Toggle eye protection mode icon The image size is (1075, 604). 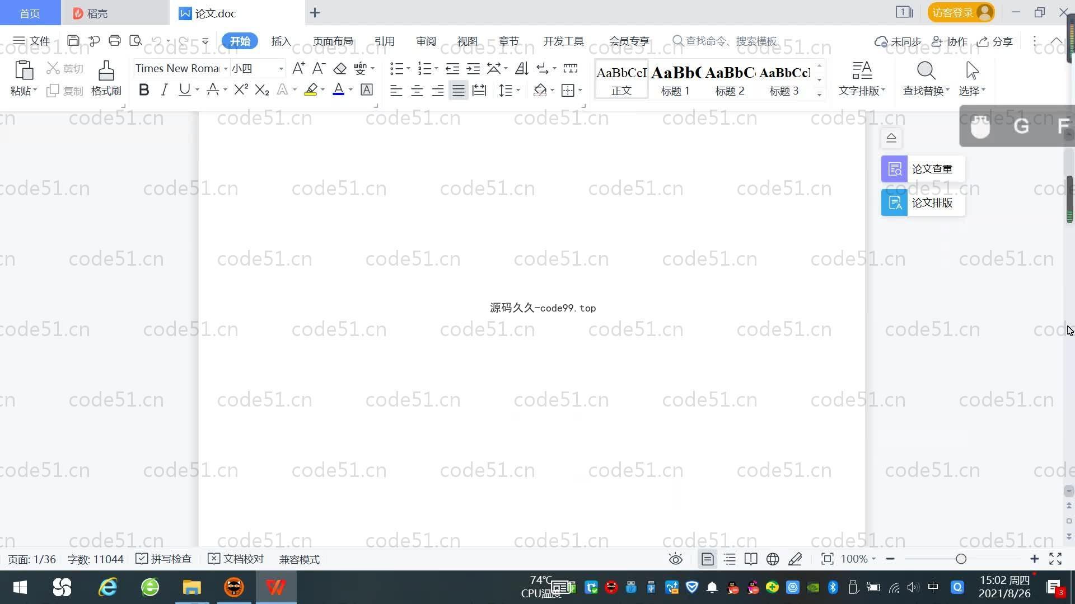(x=676, y=559)
